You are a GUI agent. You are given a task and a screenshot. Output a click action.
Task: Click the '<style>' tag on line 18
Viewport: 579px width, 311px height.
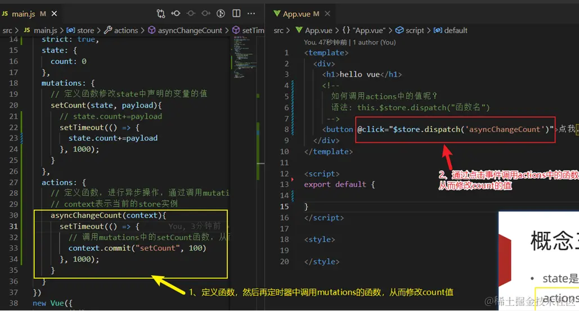[320, 240]
